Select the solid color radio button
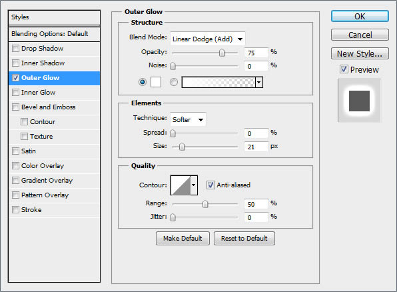Screen dimensions: 397x292 (143, 82)
